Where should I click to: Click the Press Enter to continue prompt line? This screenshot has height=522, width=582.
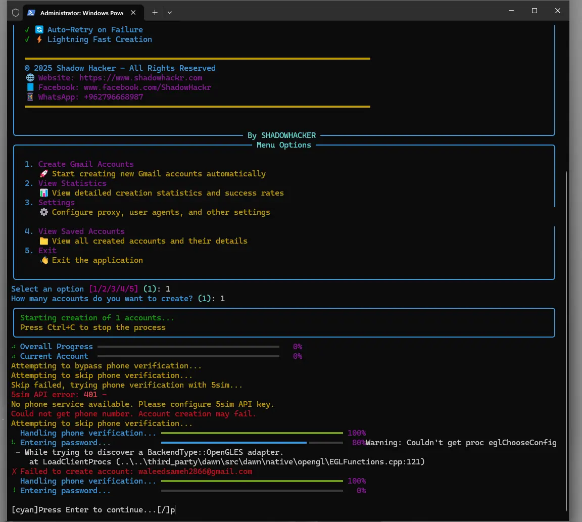[93, 510]
